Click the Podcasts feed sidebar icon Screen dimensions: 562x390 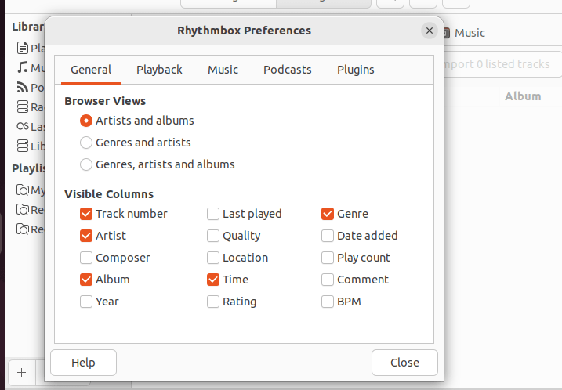[22, 87]
